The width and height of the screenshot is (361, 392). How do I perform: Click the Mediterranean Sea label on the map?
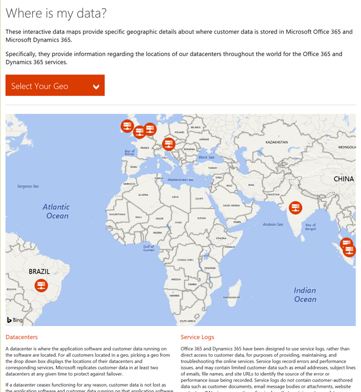[x=181, y=180]
